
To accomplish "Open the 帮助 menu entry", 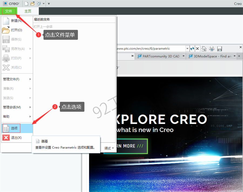I will point(17,116).
